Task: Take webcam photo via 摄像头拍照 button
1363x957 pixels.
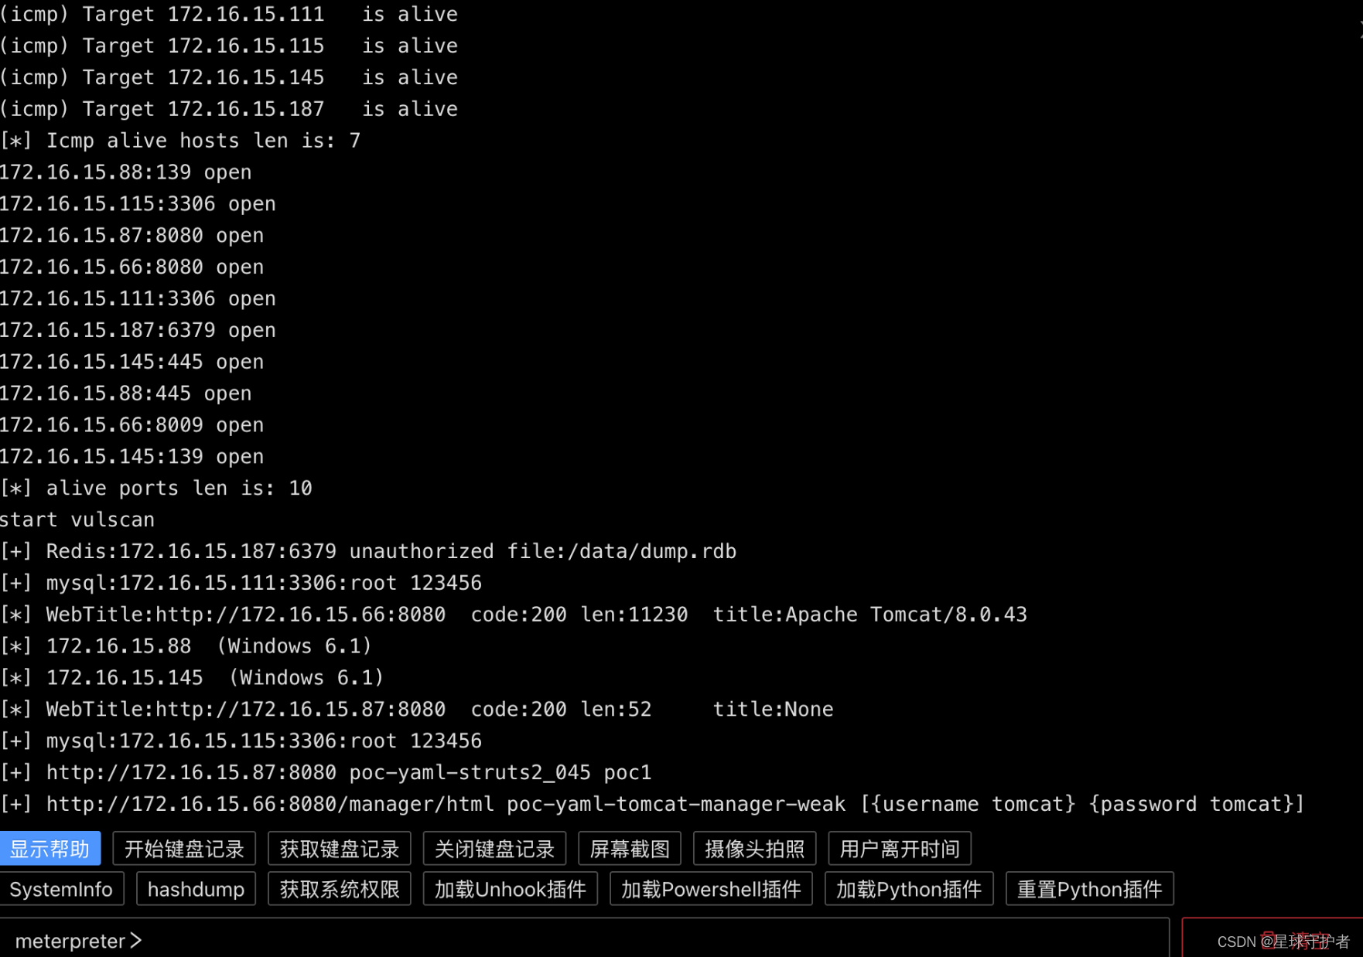Action: [753, 848]
